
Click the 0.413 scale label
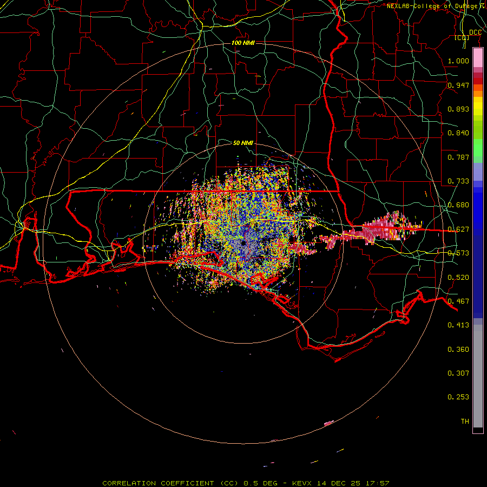[458, 325]
